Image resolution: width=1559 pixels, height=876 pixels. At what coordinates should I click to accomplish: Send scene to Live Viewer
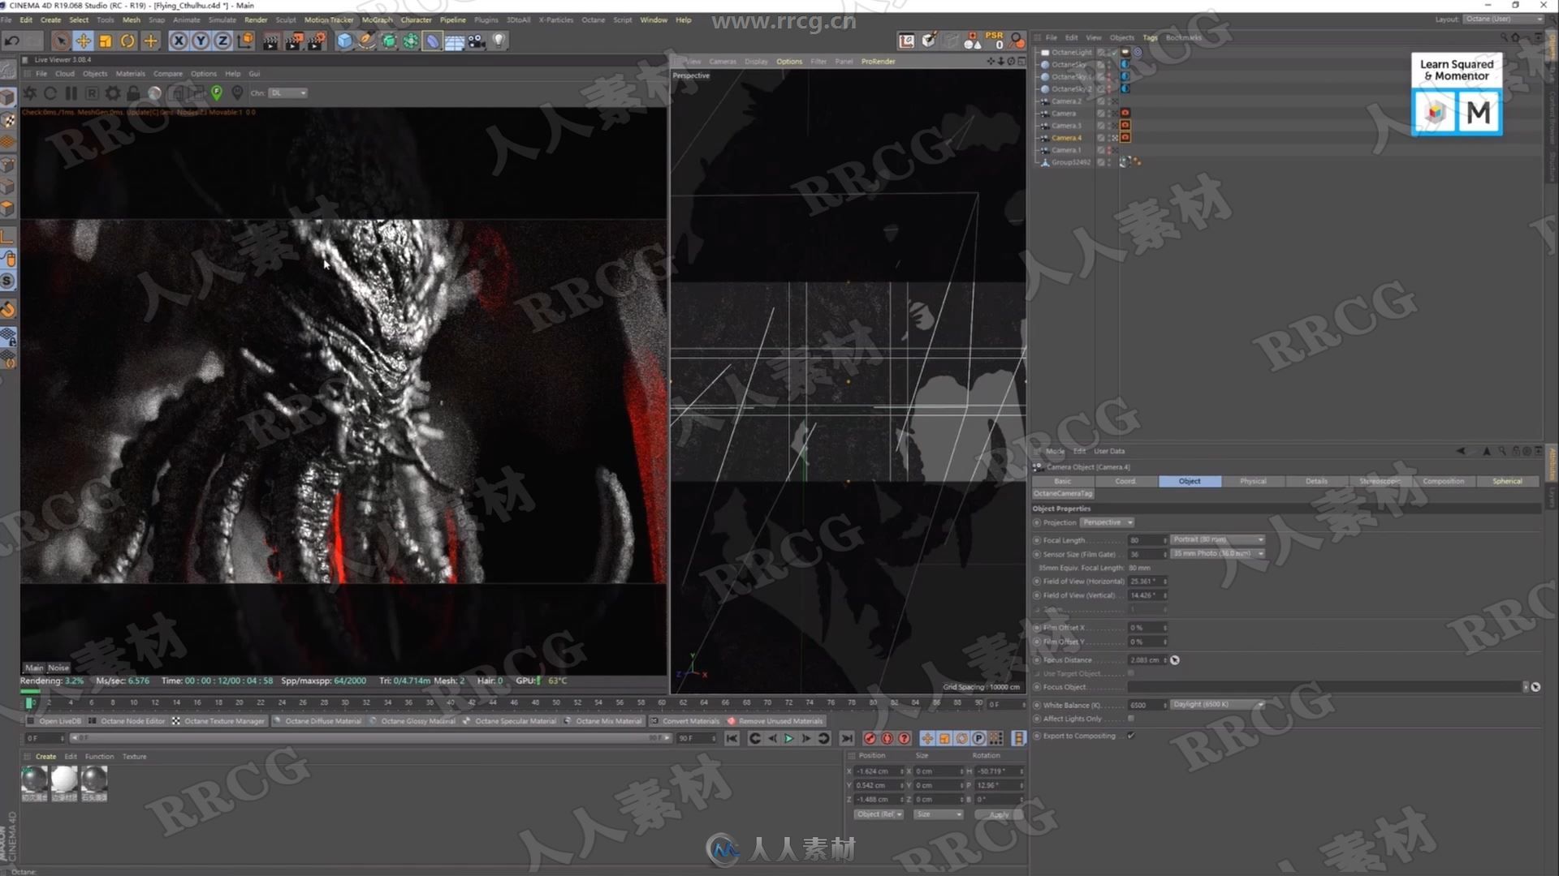(30, 93)
